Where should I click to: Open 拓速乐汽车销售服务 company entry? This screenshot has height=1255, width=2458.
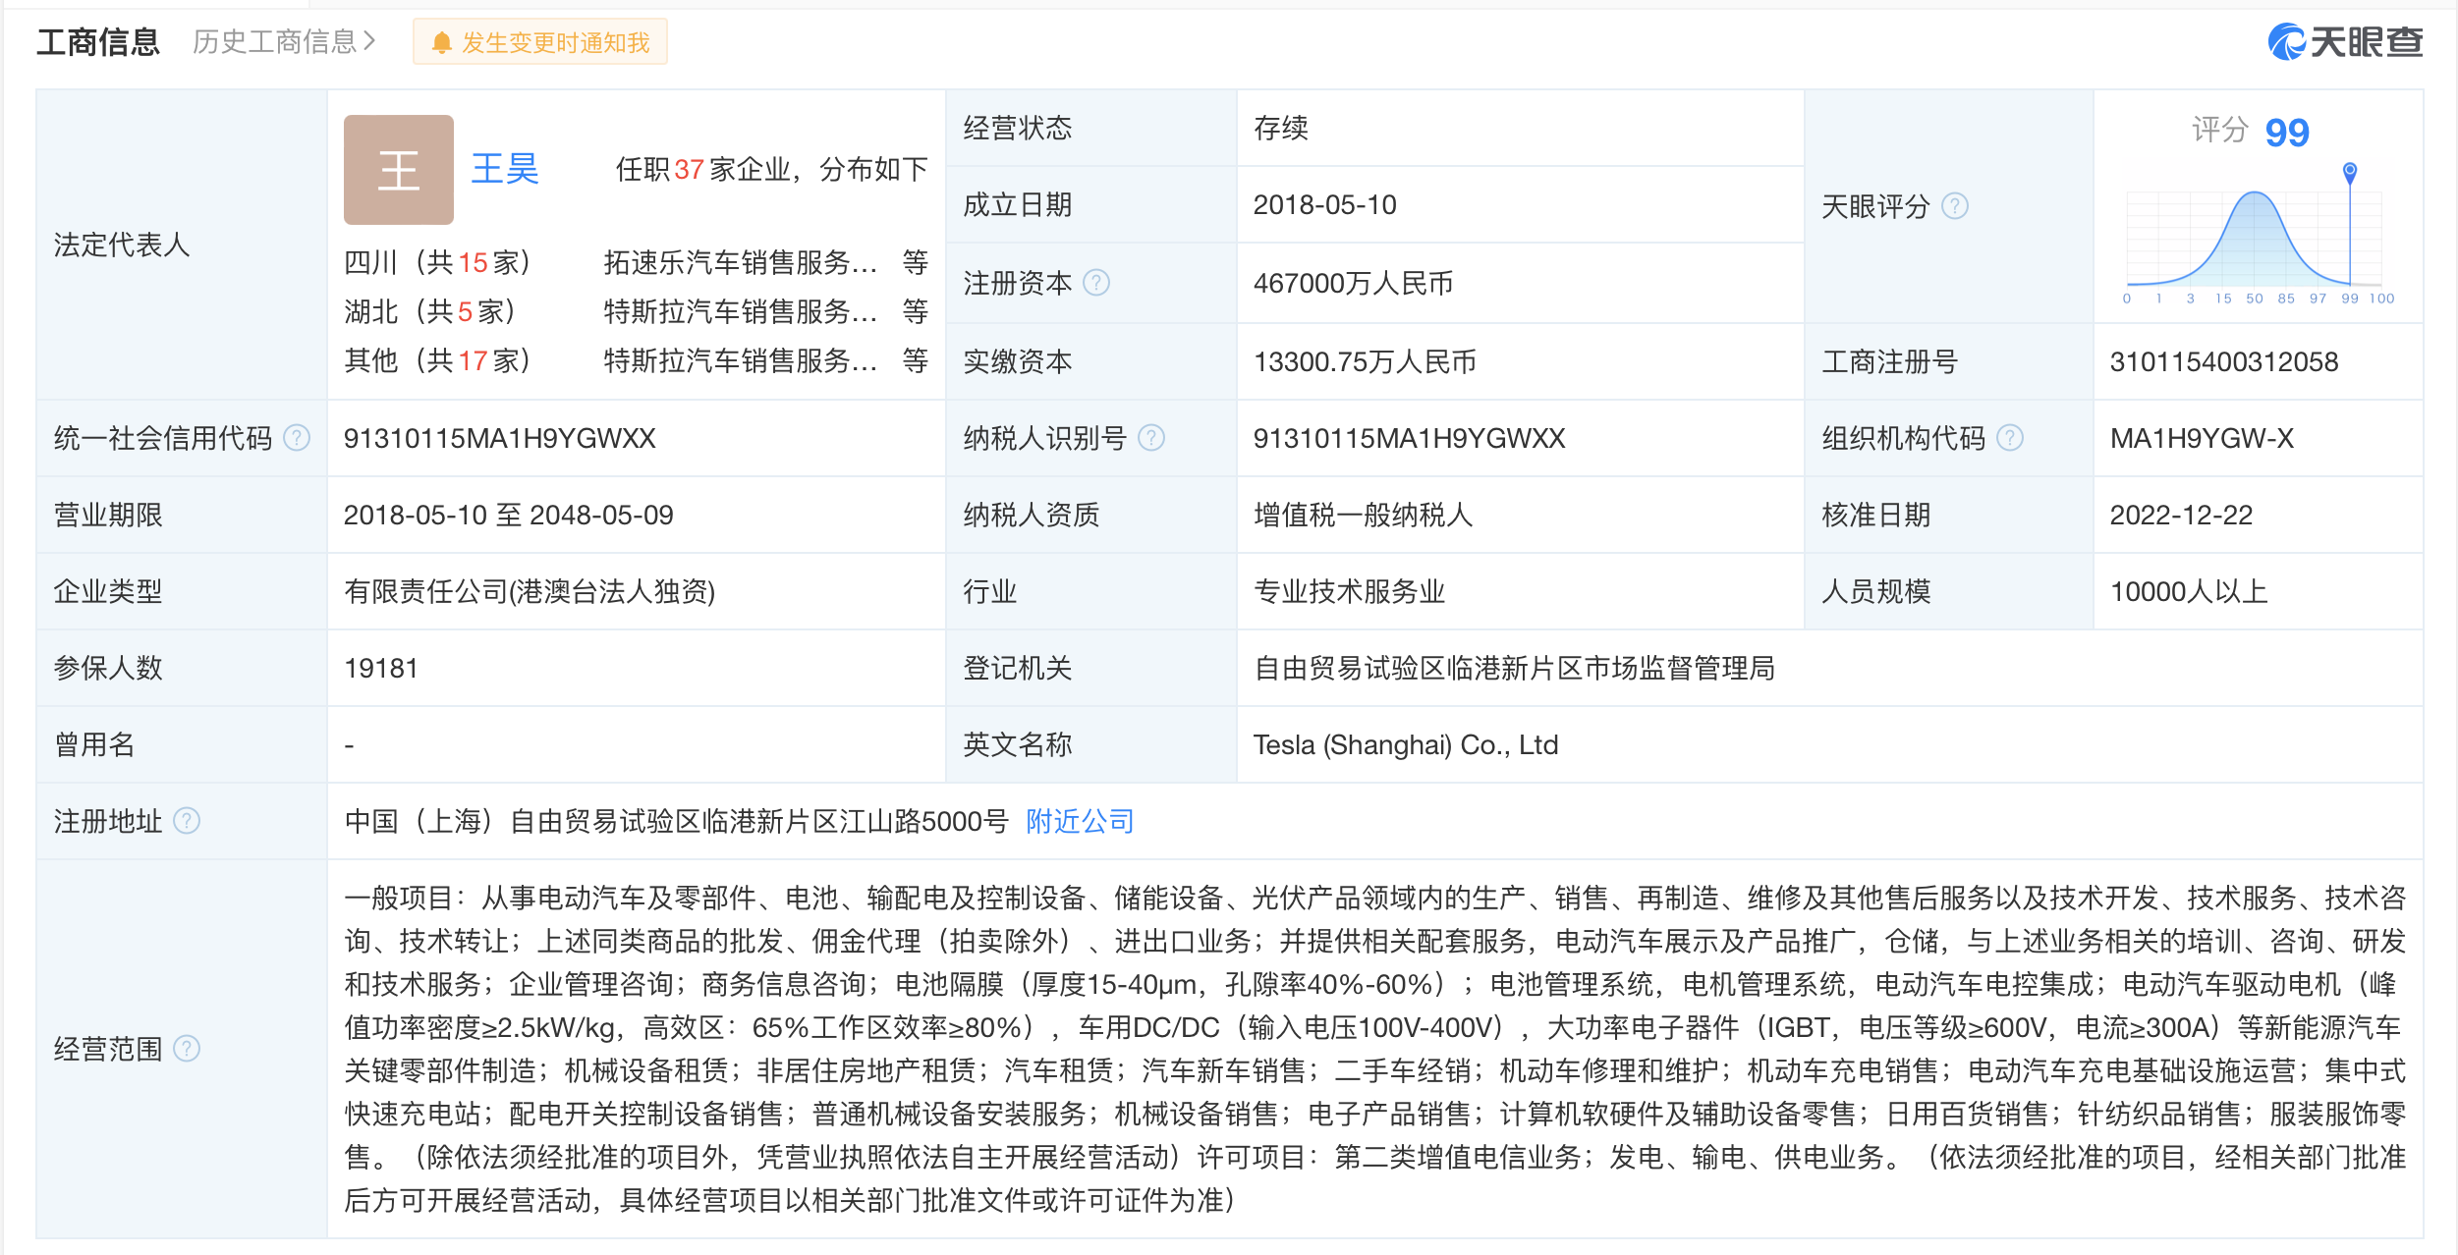click(x=739, y=262)
